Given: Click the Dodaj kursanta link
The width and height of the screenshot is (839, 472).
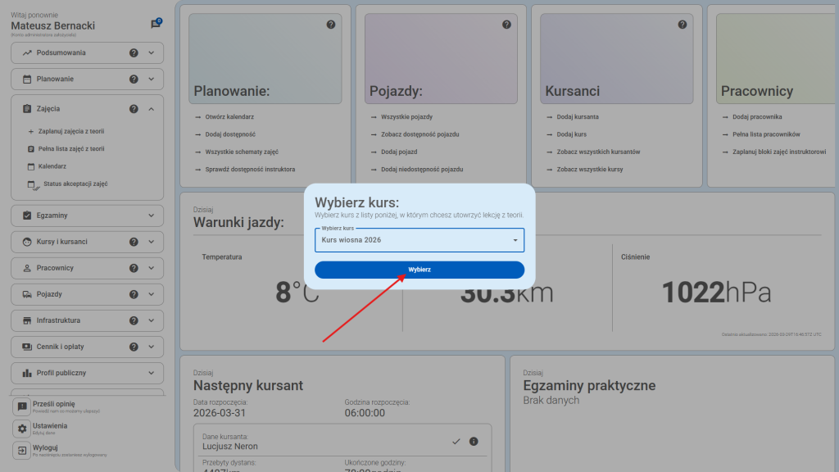Looking at the screenshot, I should tap(577, 117).
